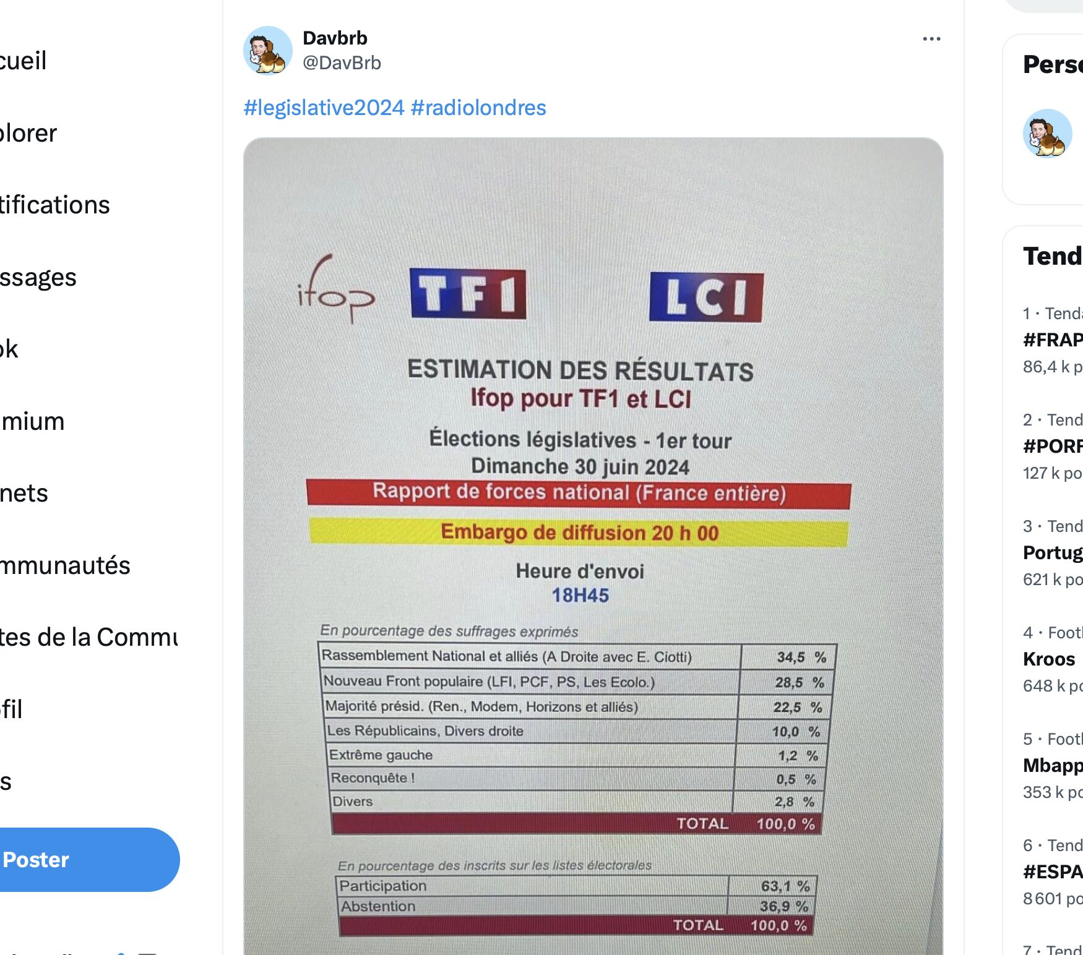This screenshot has width=1083, height=955.
Task: Click Davbrb's profile avatar on the tweet
Action: point(267,51)
